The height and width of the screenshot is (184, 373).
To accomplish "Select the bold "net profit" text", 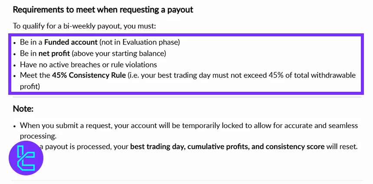I will (x=54, y=54).
